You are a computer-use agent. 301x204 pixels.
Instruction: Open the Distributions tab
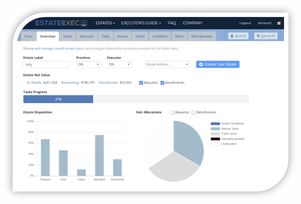click(x=202, y=37)
